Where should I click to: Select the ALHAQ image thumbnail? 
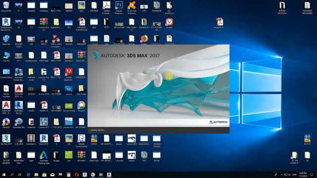click(x=69, y=40)
